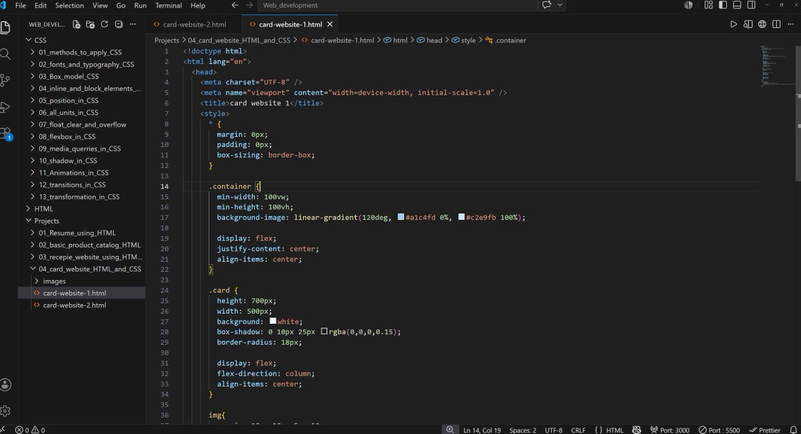This screenshot has width=801, height=434.
Task: Change CRLF end of line sequence
Action: (x=578, y=430)
